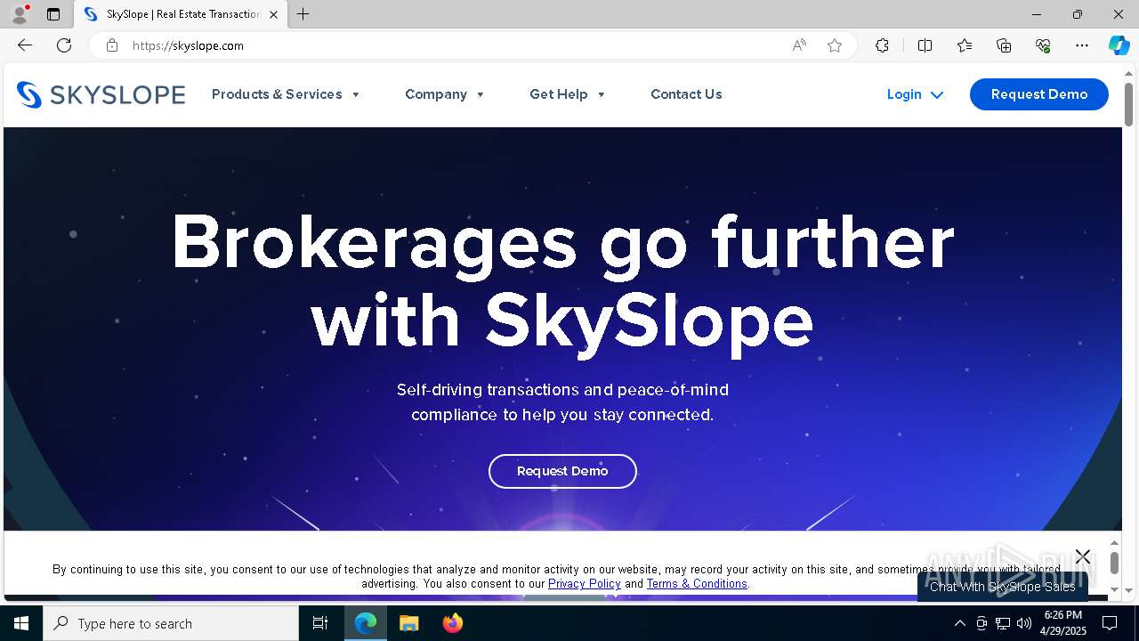This screenshot has height=641, width=1139.
Task: Refresh the page with the reload icon
Action: click(x=64, y=45)
